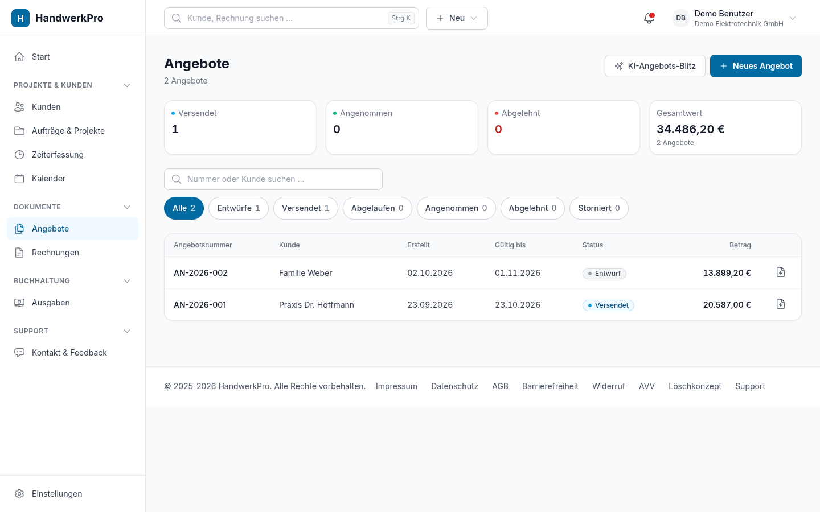
Task: Open Löschkonzept link
Action: [x=695, y=386]
